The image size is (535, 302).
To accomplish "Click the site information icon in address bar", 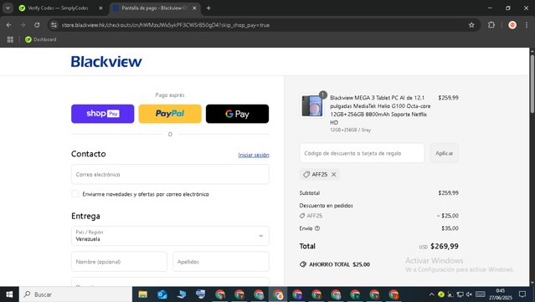I will click(54, 25).
